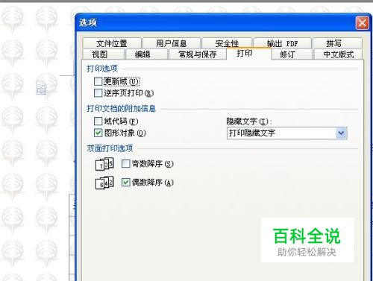373x281 pixels.
Task: Go to the 拼写 tab
Action: pyautogui.click(x=337, y=43)
